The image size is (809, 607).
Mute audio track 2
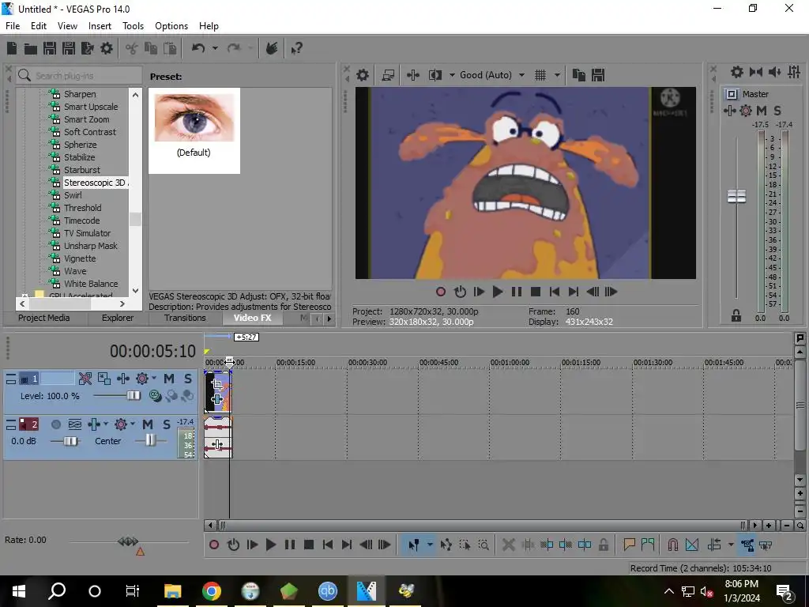point(148,424)
